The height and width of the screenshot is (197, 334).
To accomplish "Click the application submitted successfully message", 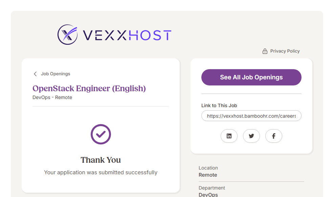I will [x=101, y=173].
